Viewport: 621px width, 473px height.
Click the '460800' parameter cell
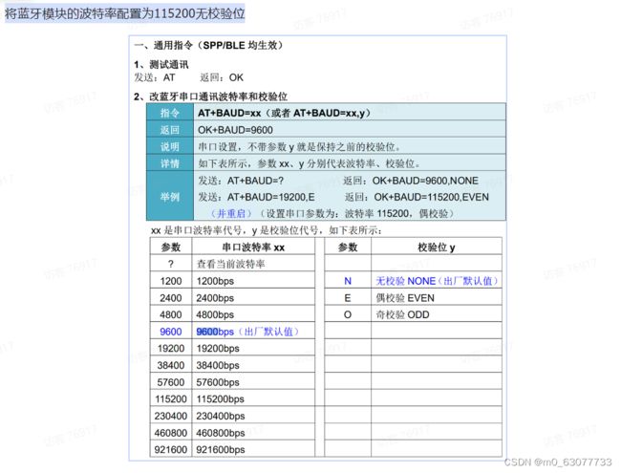(171, 433)
